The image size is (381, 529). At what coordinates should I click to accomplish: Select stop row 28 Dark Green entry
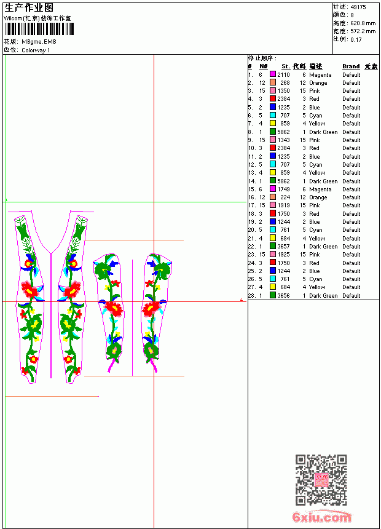click(x=313, y=295)
